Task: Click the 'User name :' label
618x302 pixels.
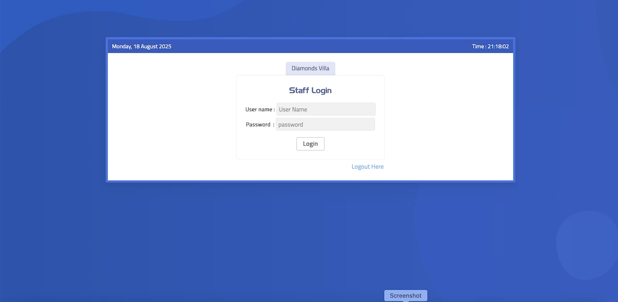Action: point(260,109)
